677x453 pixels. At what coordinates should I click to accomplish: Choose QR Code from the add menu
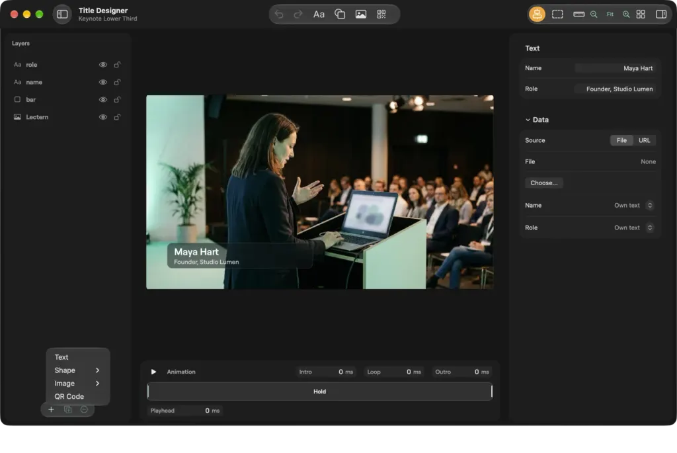[x=78, y=396]
